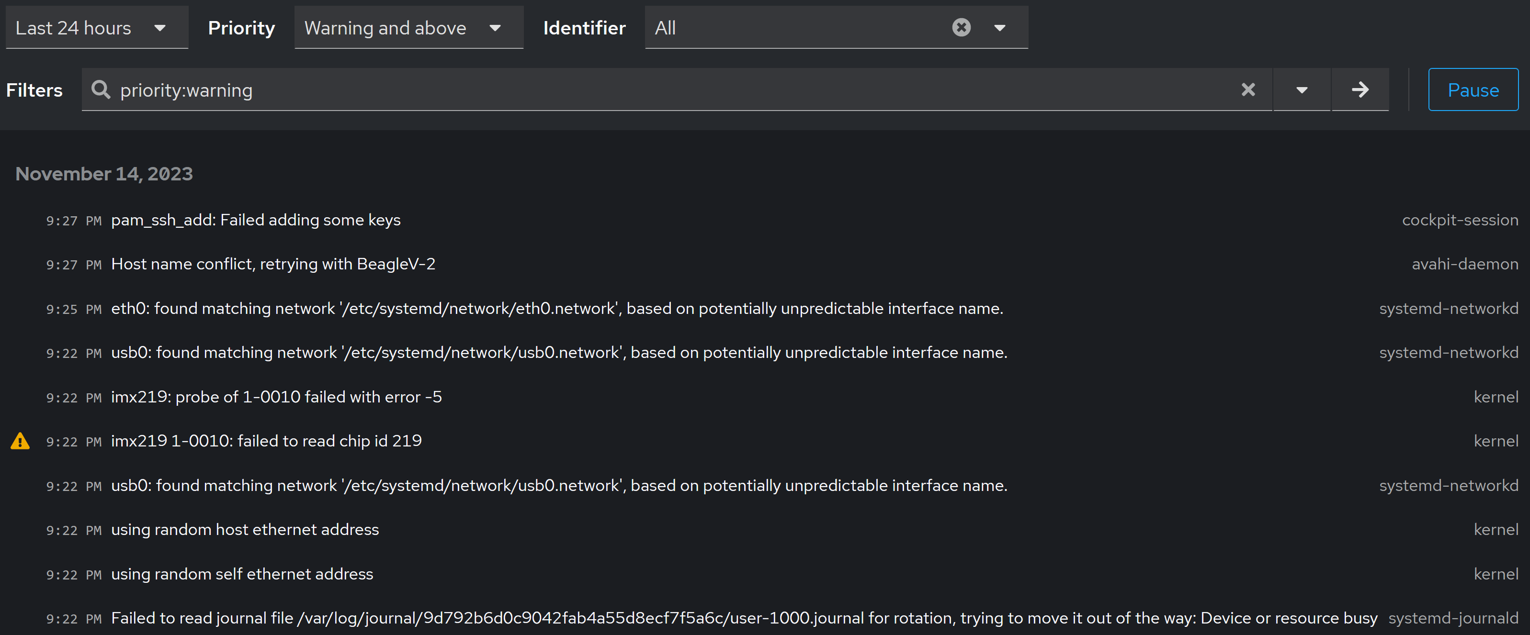The width and height of the screenshot is (1530, 635).
Task: Open the pam_ssh_add failed adding keys entry
Action: click(765, 220)
